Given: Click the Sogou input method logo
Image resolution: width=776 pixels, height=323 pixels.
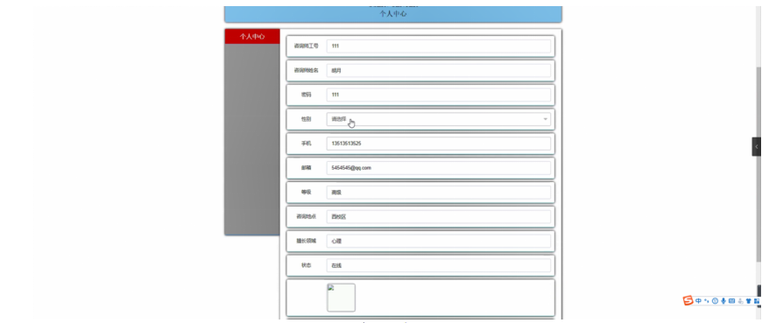Looking at the screenshot, I should (x=688, y=300).
